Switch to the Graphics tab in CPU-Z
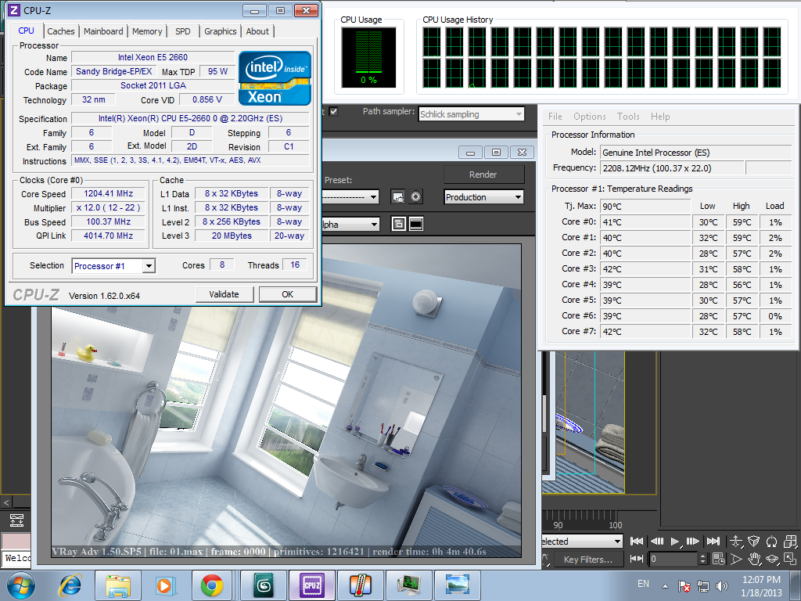Screen dimensions: 801x601 coord(220,31)
